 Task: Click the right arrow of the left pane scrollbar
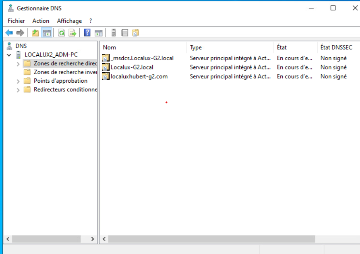click(x=93, y=239)
